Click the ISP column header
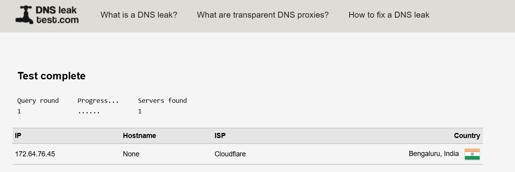The image size is (515, 172). 220,136
